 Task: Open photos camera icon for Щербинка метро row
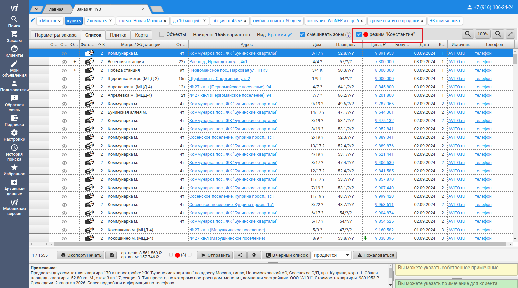tap(89, 78)
